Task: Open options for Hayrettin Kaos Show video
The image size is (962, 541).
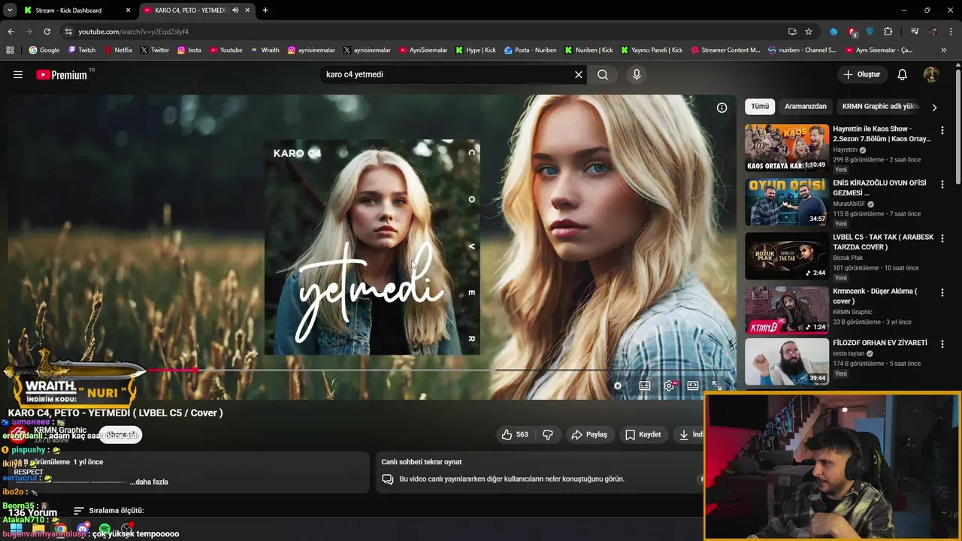Action: tap(942, 130)
